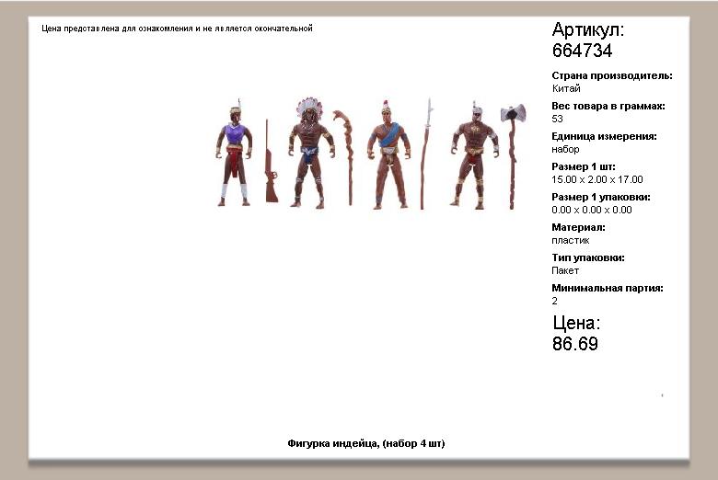This screenshot has width=718, height=480.
Task: Click the product title Фигурка индейца caption
Action: [365, 443]
